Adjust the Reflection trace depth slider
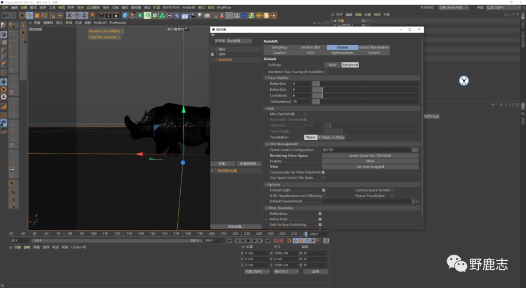The image size is (526, 288). click(365, 83)
